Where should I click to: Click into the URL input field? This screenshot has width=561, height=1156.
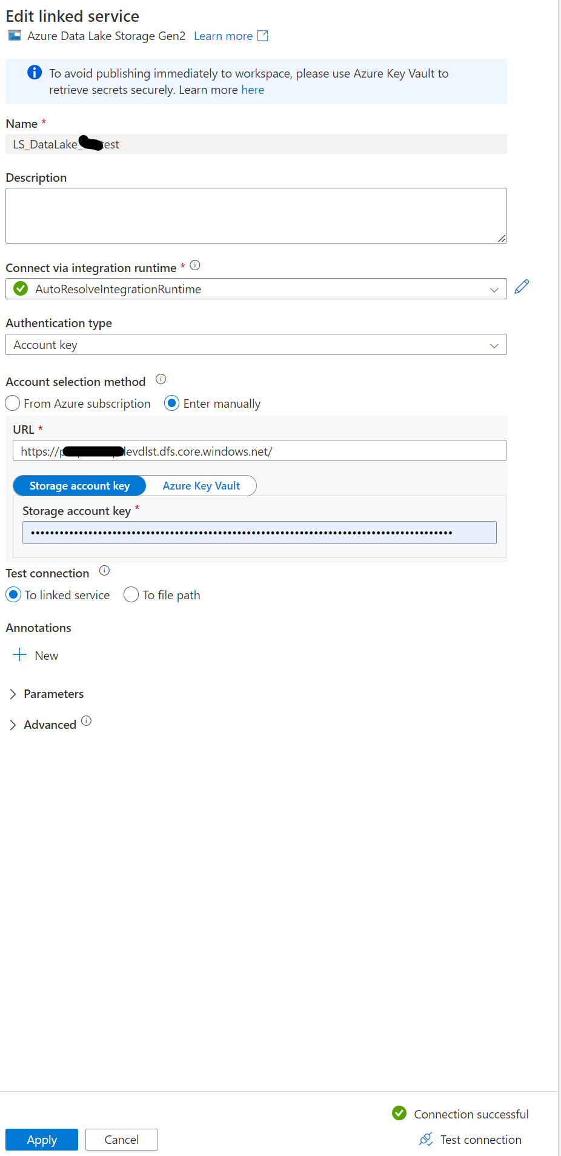(259, 451)
